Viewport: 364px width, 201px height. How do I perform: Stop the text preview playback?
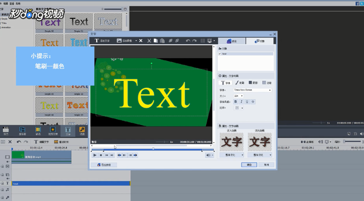[101, 155]
